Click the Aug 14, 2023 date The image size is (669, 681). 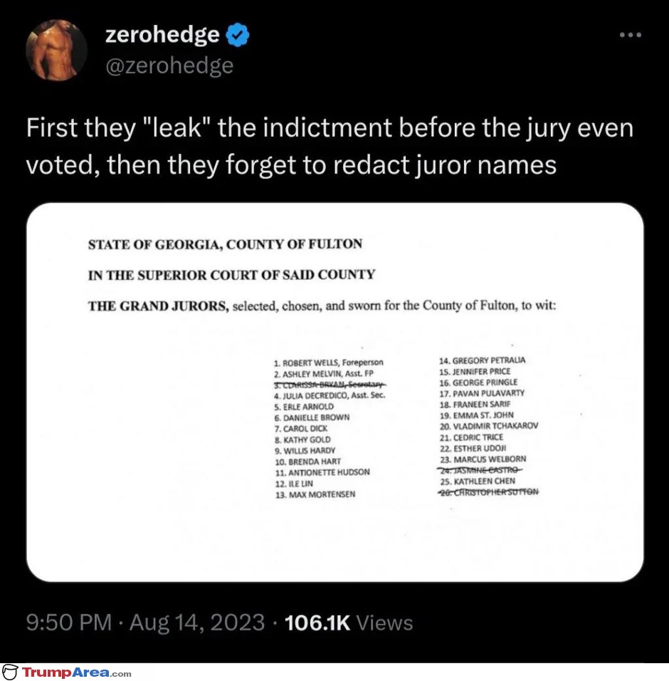pyautogui.click(x=197, y=623)
